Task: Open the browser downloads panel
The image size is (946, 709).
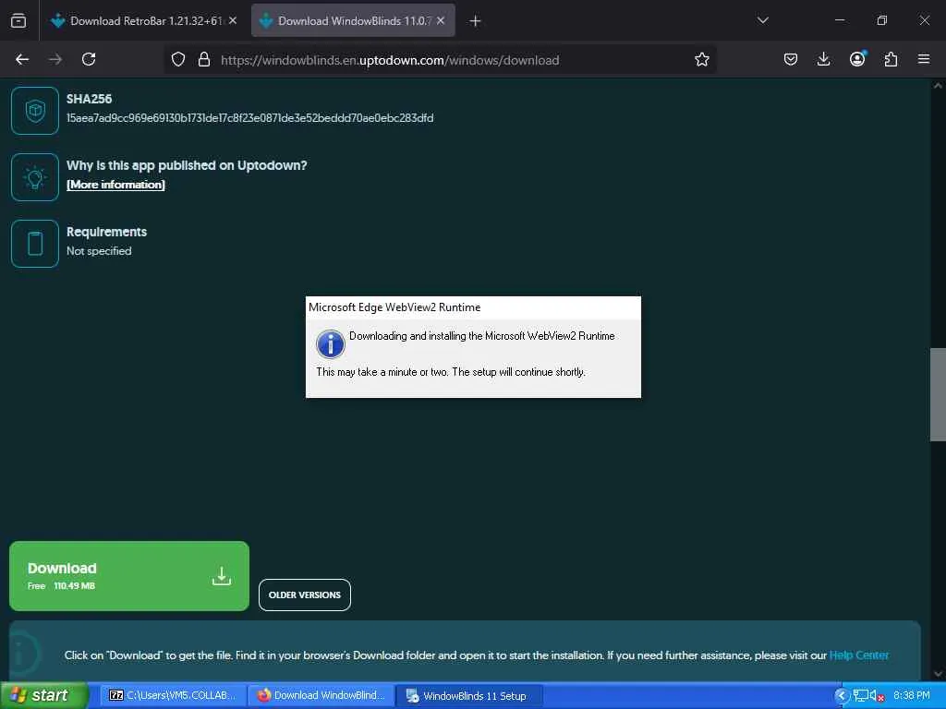Action: click(823, 59)
